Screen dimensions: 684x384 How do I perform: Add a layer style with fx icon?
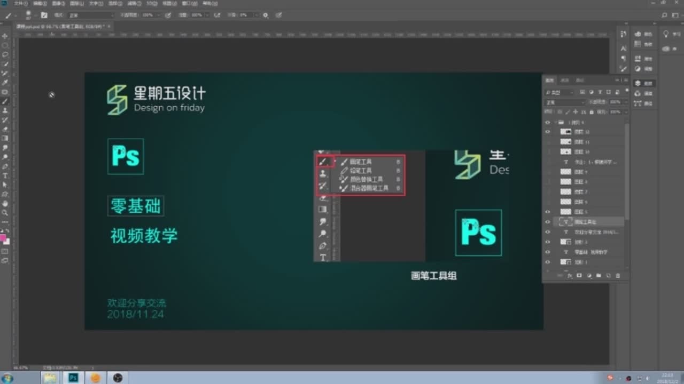tap(570, 275)
